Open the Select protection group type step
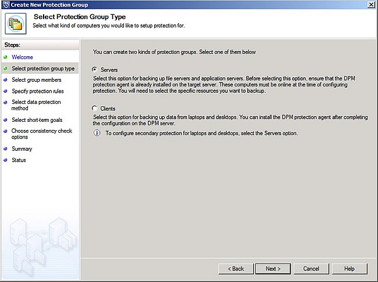Viewport: 378px width, 282px height. [x=43, y=68]
